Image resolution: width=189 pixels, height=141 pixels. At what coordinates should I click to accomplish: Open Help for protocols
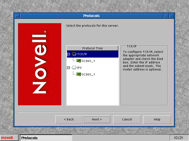pyautogui.click(x=157, y=120)
